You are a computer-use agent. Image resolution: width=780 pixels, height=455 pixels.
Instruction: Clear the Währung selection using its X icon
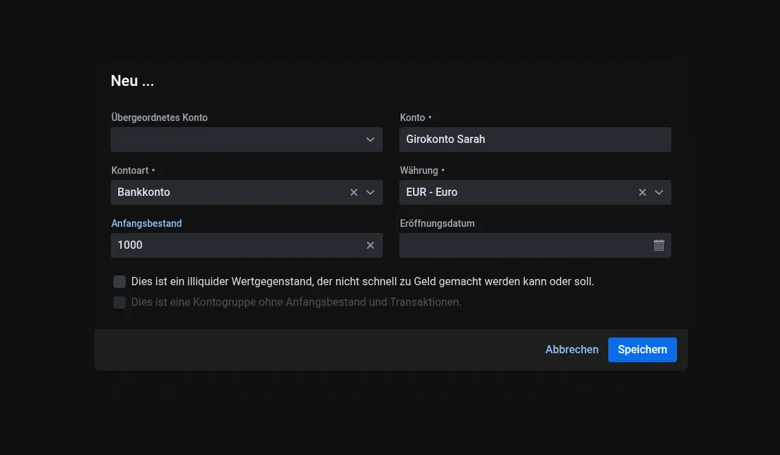point(643,192)
